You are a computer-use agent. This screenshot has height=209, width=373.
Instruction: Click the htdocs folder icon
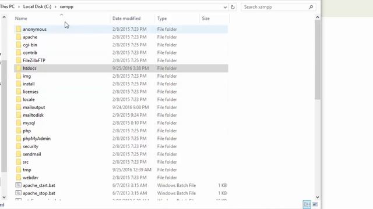[x=19, y=69]
